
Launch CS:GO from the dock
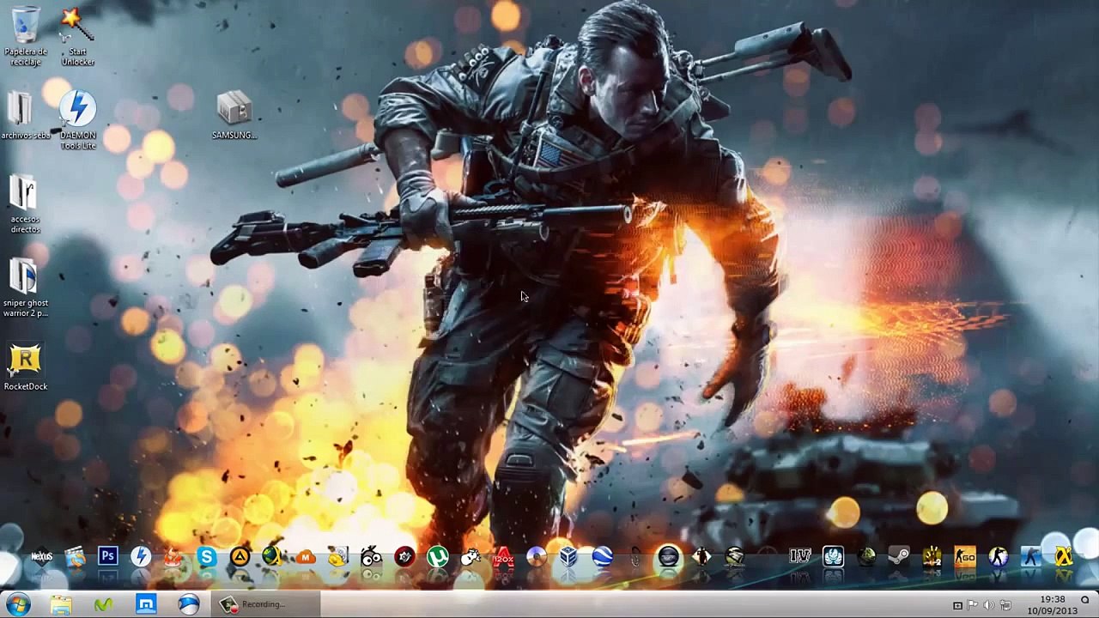click(965, 557)
